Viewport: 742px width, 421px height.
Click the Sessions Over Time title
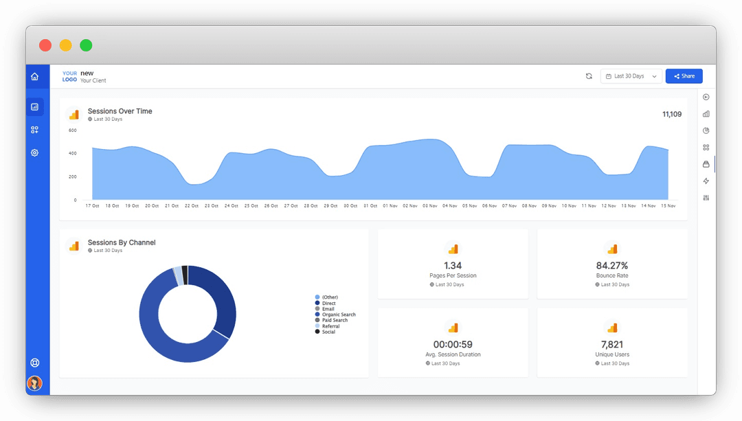point(120,111)
